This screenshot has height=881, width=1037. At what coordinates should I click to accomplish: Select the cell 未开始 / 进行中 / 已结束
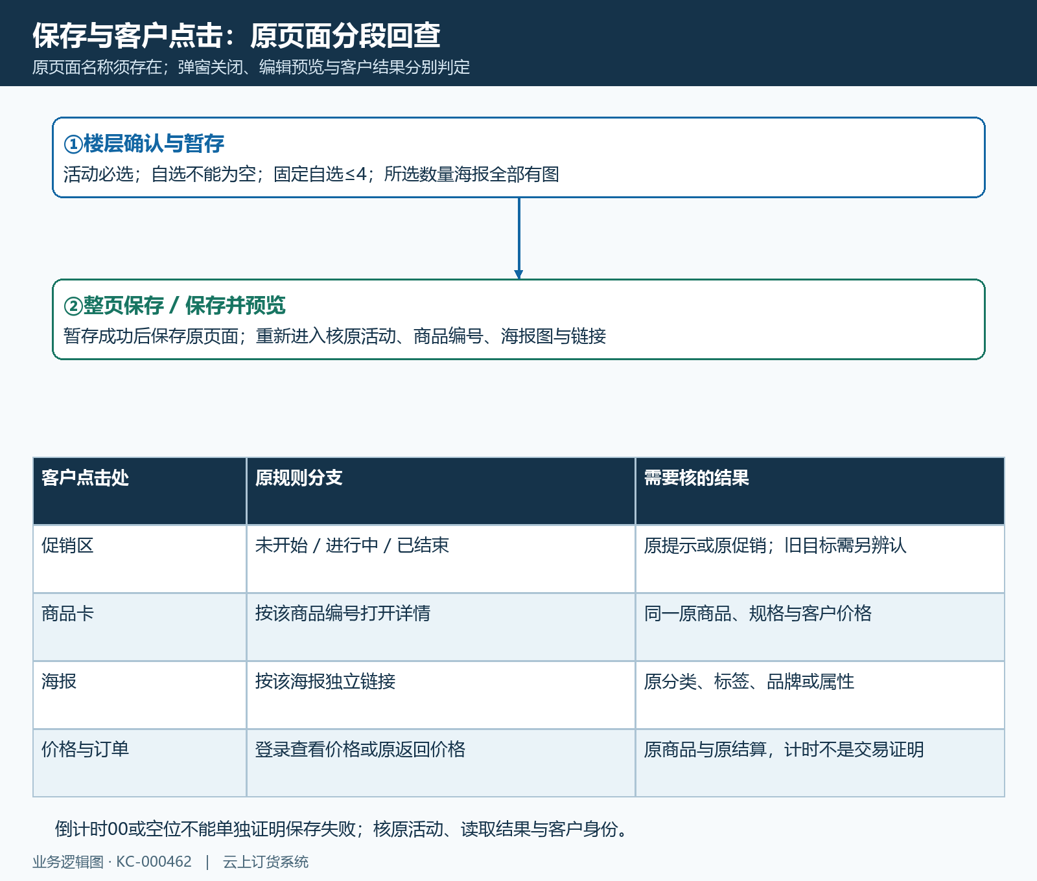tap(441, 559)
